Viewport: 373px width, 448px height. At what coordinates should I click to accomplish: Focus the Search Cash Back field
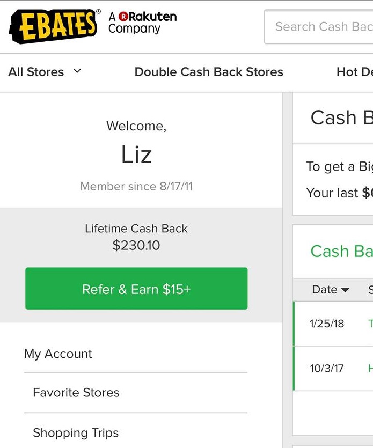(319, 27)
